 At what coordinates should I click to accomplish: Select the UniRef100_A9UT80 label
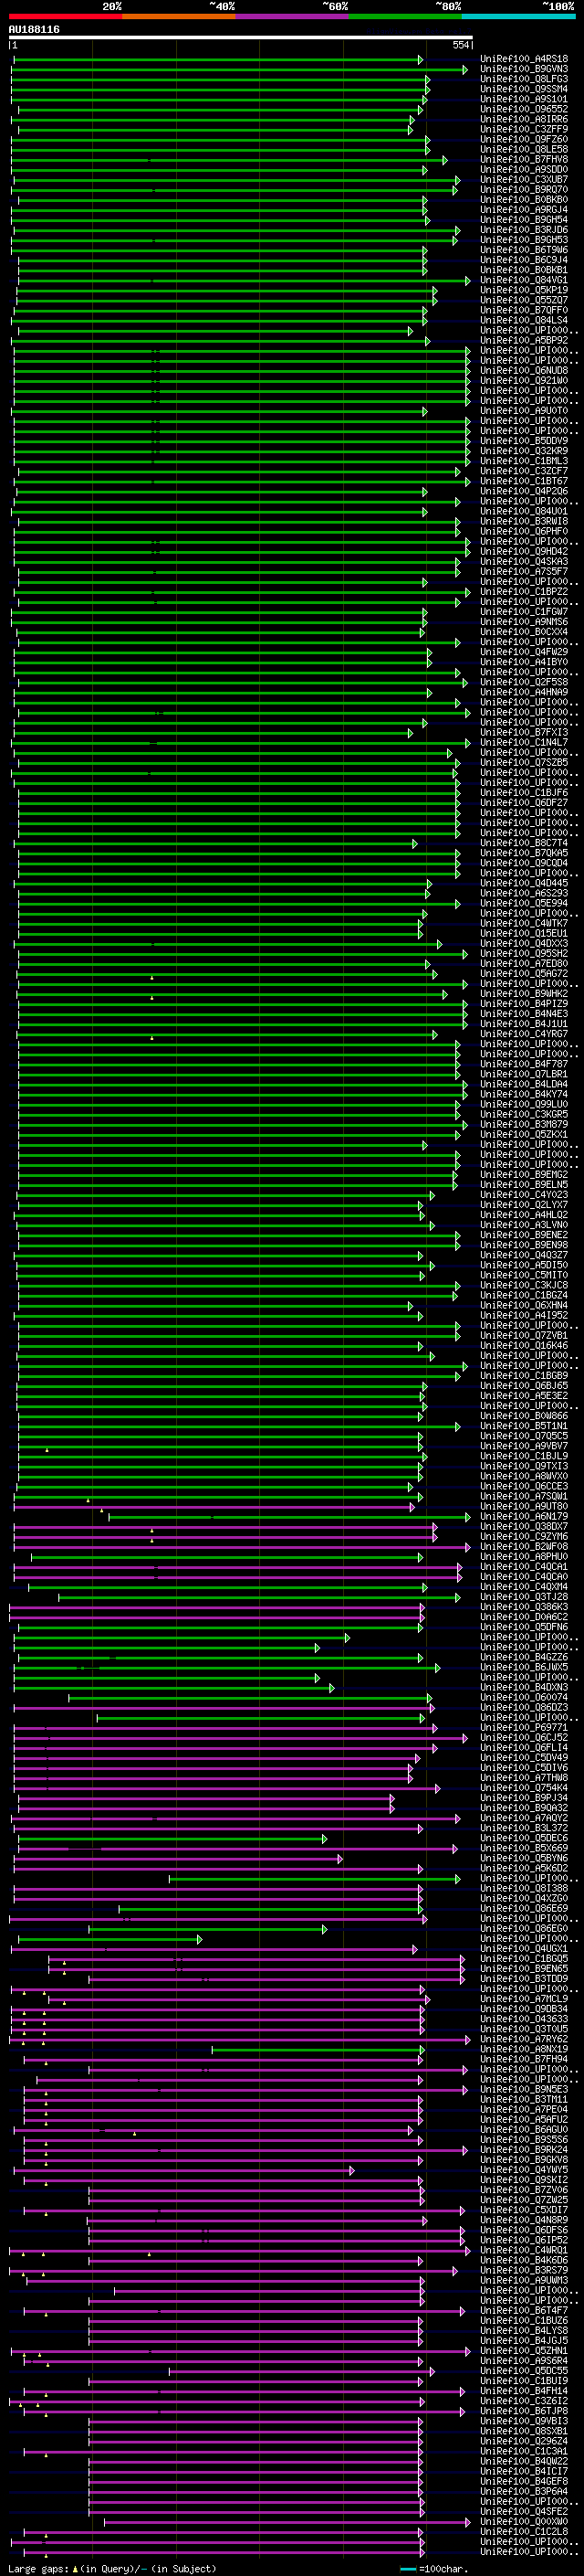point(524,1506)
